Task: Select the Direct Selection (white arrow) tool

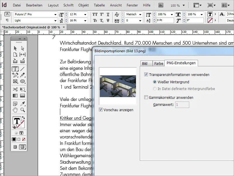Action: click(23, 48)
